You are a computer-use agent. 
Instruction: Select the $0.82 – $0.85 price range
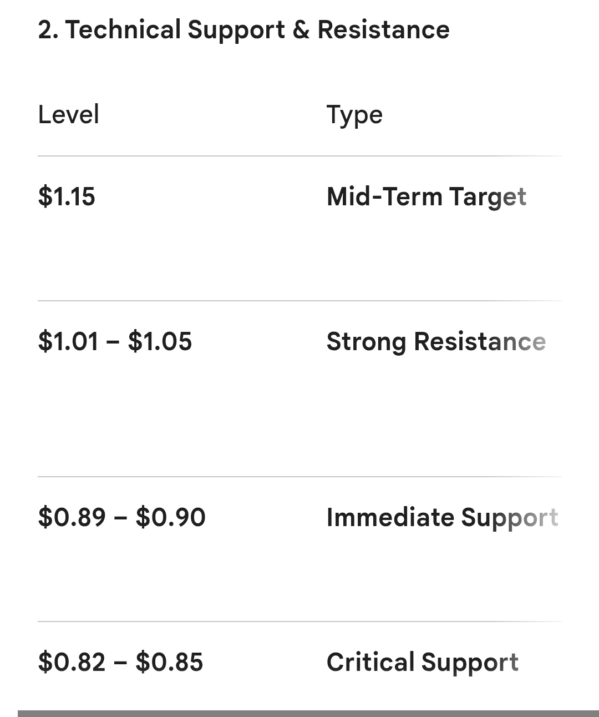[x=120, y=662]
